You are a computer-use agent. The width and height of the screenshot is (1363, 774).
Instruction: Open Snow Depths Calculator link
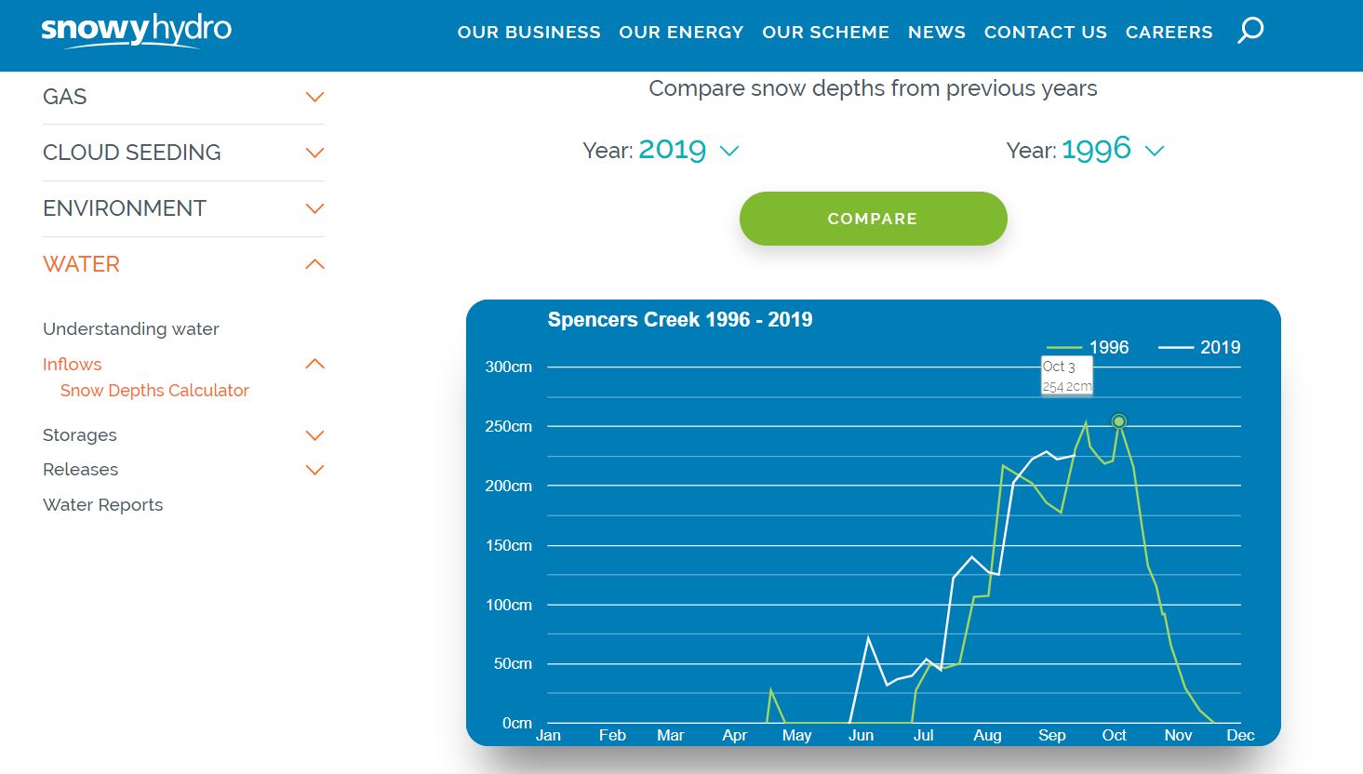click(154, 391)
